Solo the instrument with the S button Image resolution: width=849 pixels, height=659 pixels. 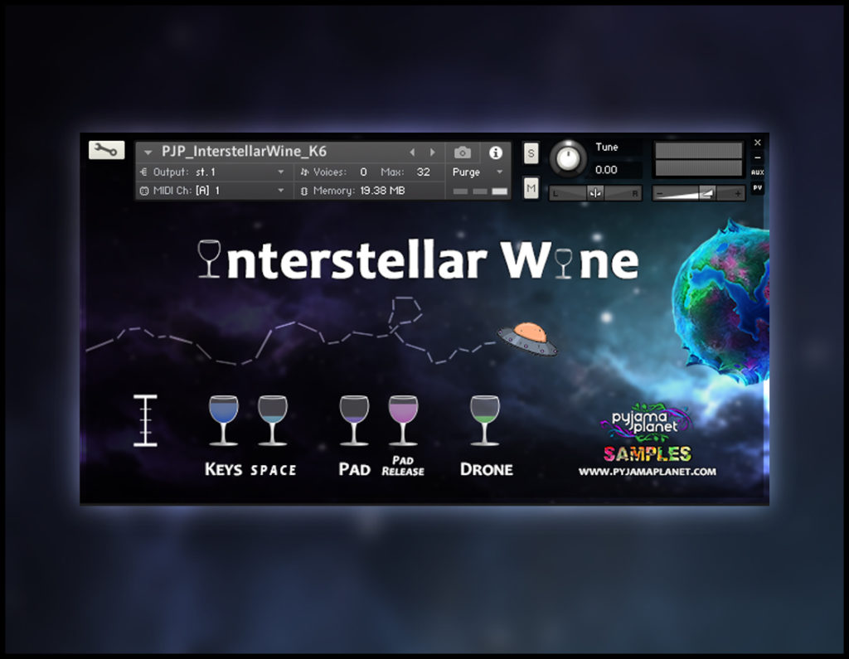tap(531, 153)
